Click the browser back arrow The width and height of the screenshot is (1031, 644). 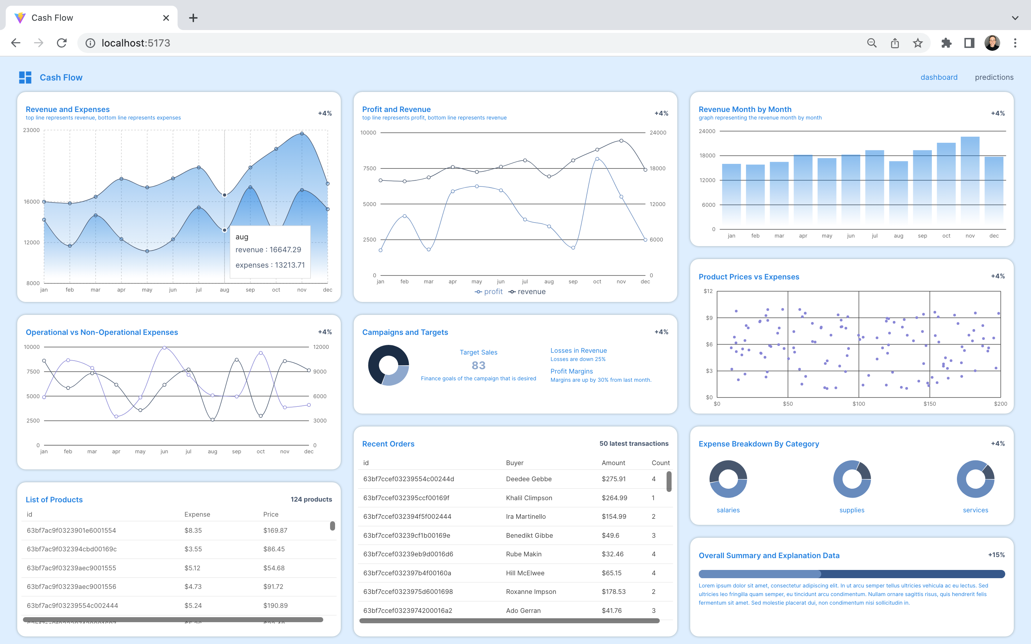click(x=16, y=43)
